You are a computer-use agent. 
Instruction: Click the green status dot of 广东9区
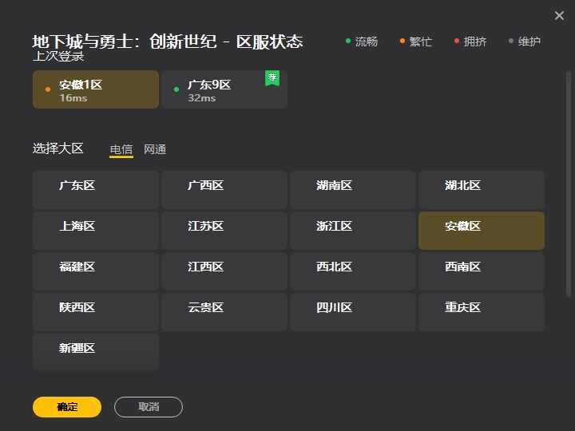click(176, 89)
